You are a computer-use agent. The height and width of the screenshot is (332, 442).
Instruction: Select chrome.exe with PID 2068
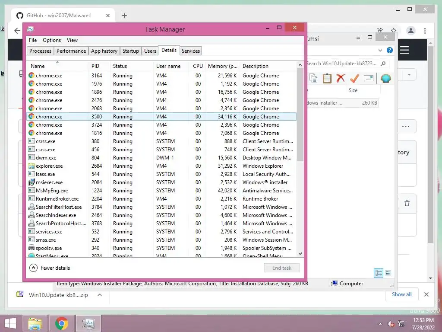coord(161,108)
